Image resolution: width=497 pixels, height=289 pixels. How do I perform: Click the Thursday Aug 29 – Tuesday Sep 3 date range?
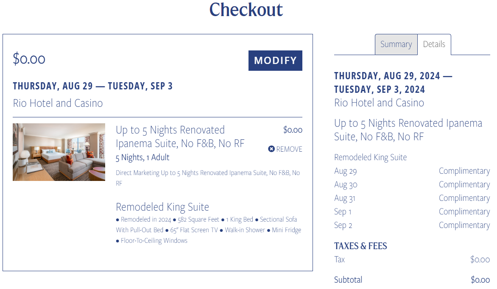point(92,86)
